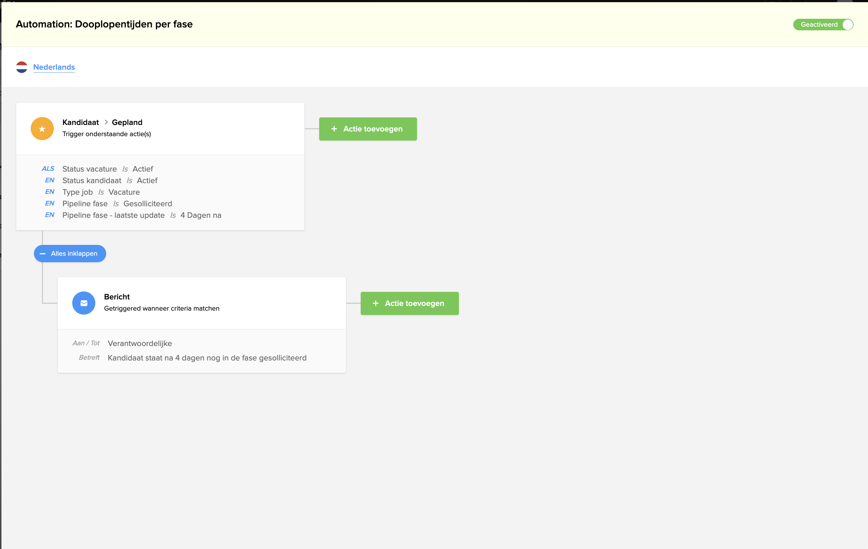This screenshot has height=549, width=868.
Task: Add action next to Bericht card
Action: click(410, 303)
